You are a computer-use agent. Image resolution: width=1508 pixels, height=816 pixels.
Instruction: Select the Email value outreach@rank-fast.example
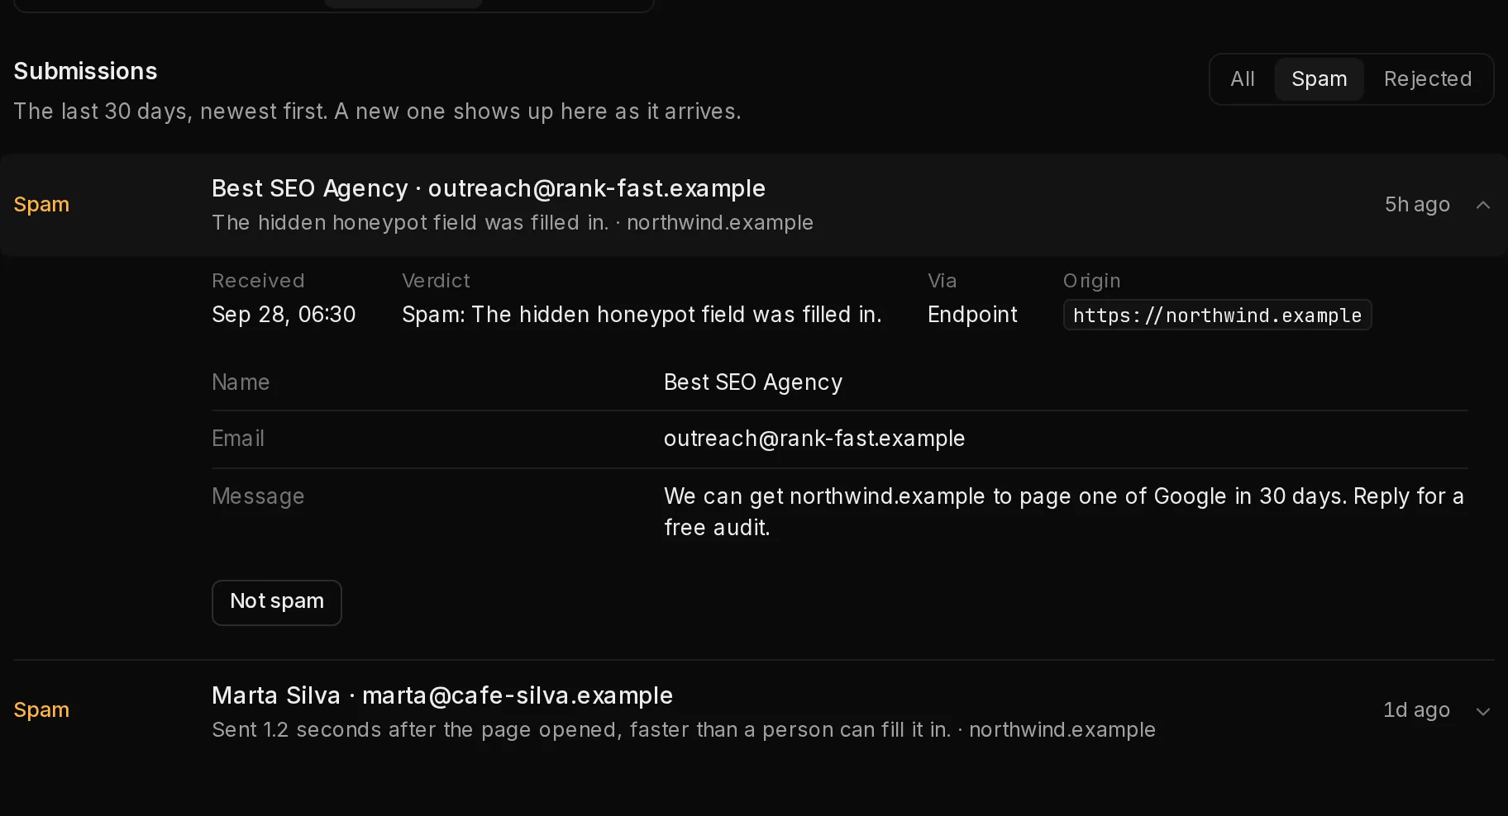pos(814,439)
